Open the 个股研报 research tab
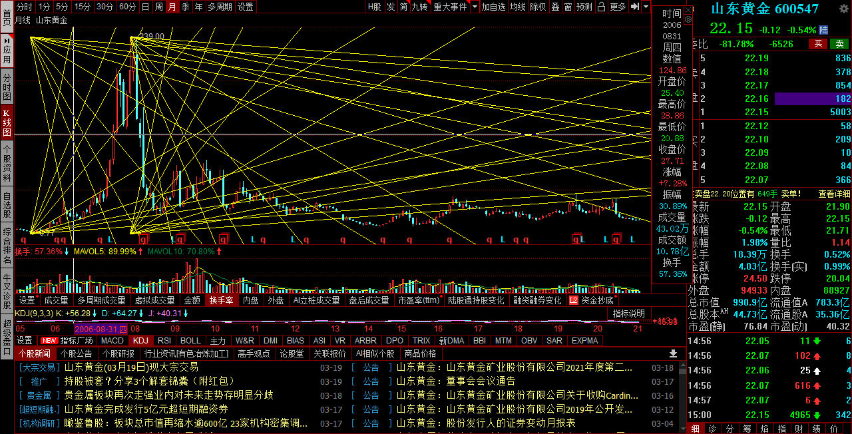The height and width of the screenshot is (434, 852). click(x=118, y=353)
